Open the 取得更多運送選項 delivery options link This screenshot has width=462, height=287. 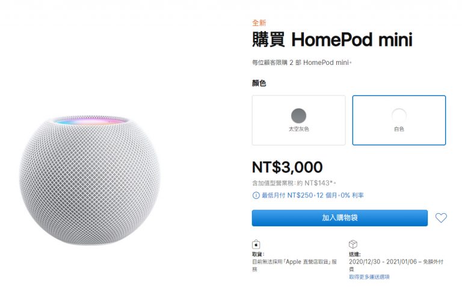tap(369, 277)
